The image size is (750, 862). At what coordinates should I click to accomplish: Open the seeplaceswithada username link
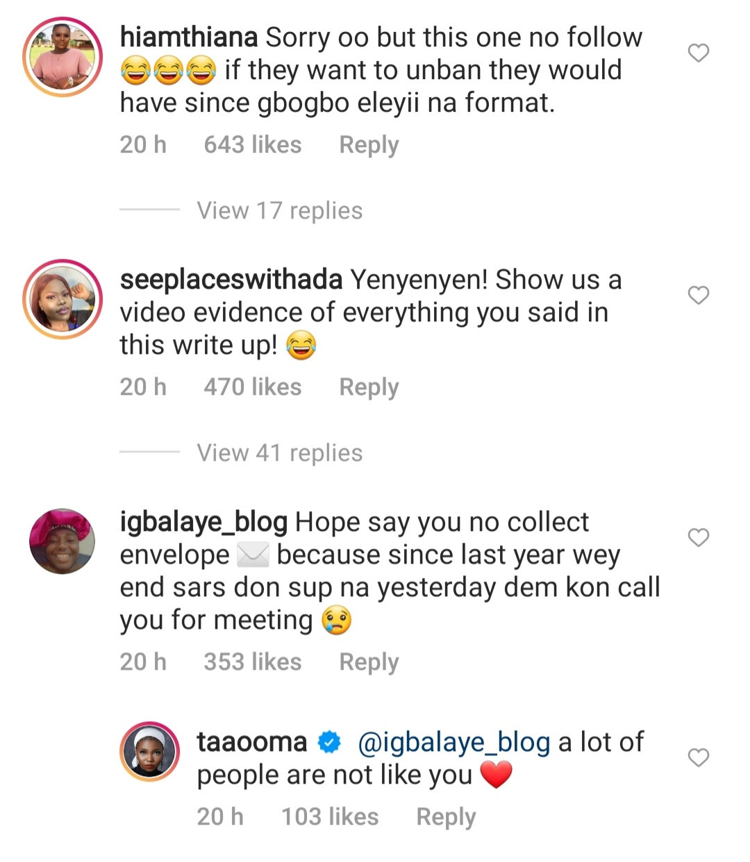[x=231, y=279]
